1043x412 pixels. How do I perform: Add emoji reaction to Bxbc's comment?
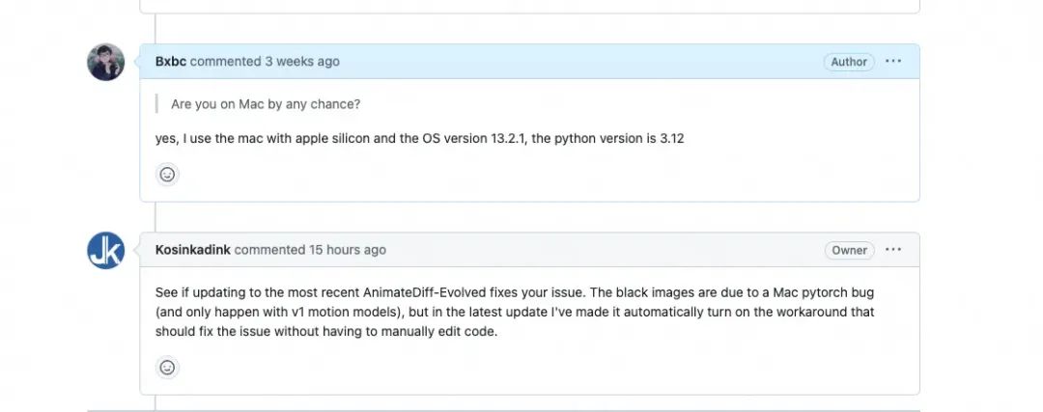[x=167, y=175]
